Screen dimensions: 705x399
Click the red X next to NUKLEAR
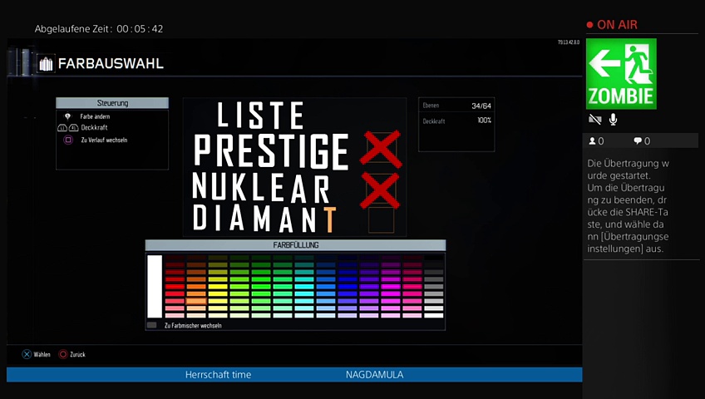click(x=382, y=190)
